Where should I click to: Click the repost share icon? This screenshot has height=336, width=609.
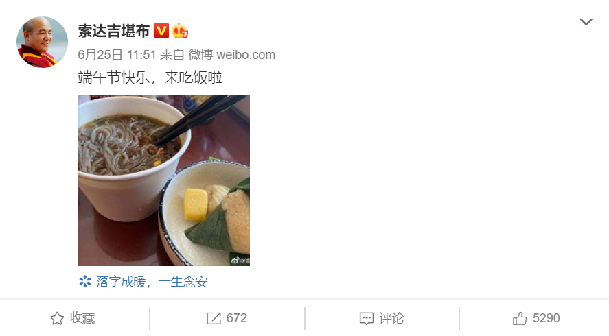point(214,318)
